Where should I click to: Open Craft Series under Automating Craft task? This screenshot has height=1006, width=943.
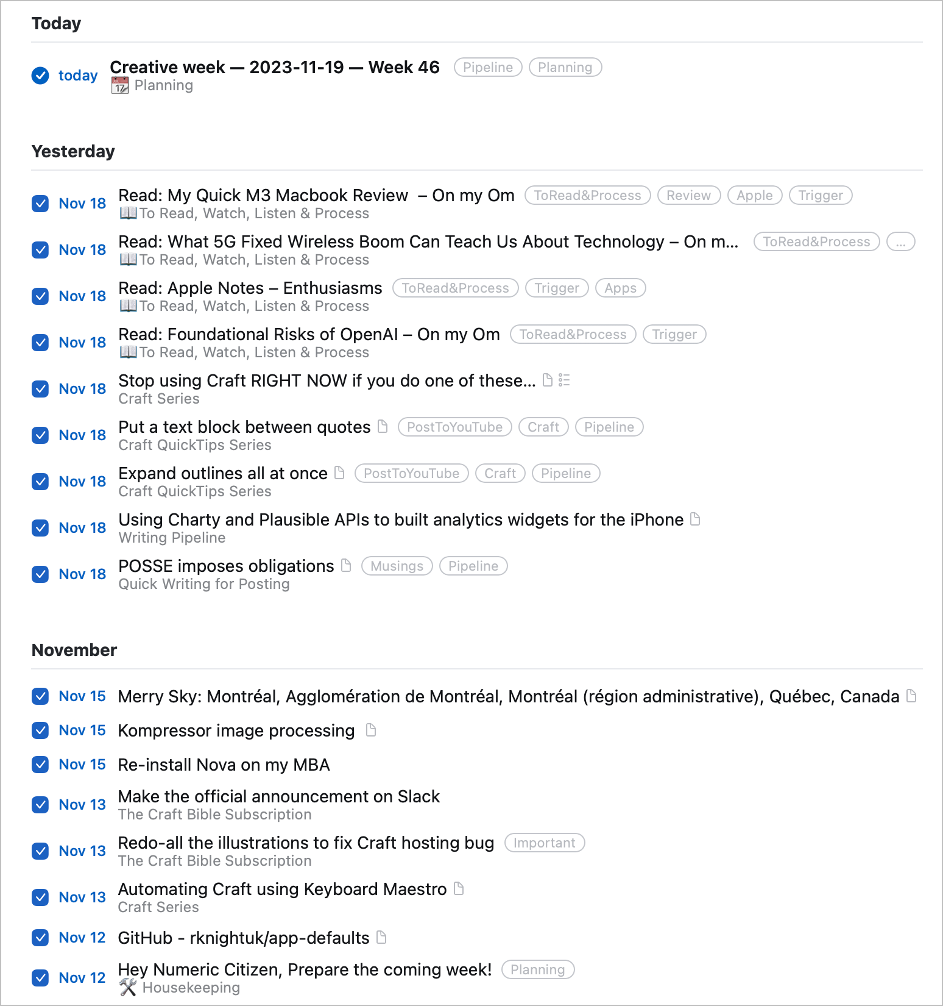coord(158,907)
